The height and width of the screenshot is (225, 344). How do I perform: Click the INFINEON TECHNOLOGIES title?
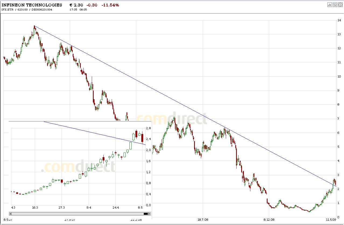(32, 5)
